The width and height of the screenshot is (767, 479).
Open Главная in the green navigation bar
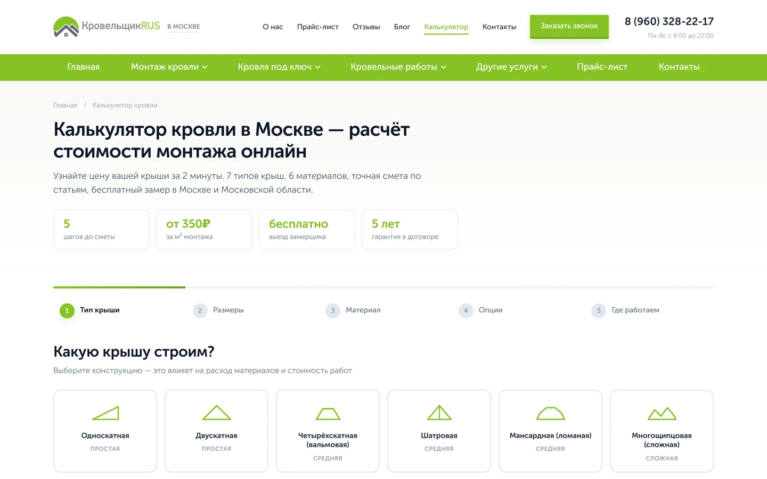(84, 67)
